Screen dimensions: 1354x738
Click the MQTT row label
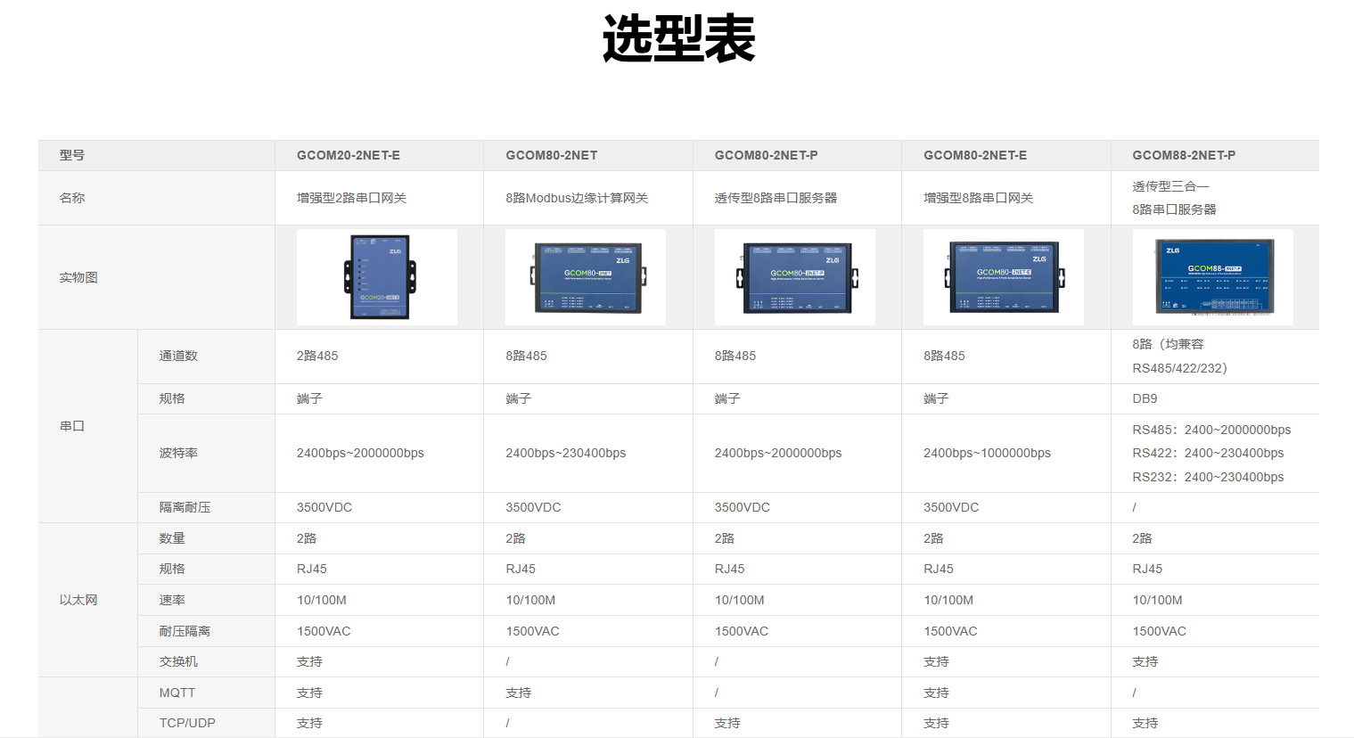(176, 693)
